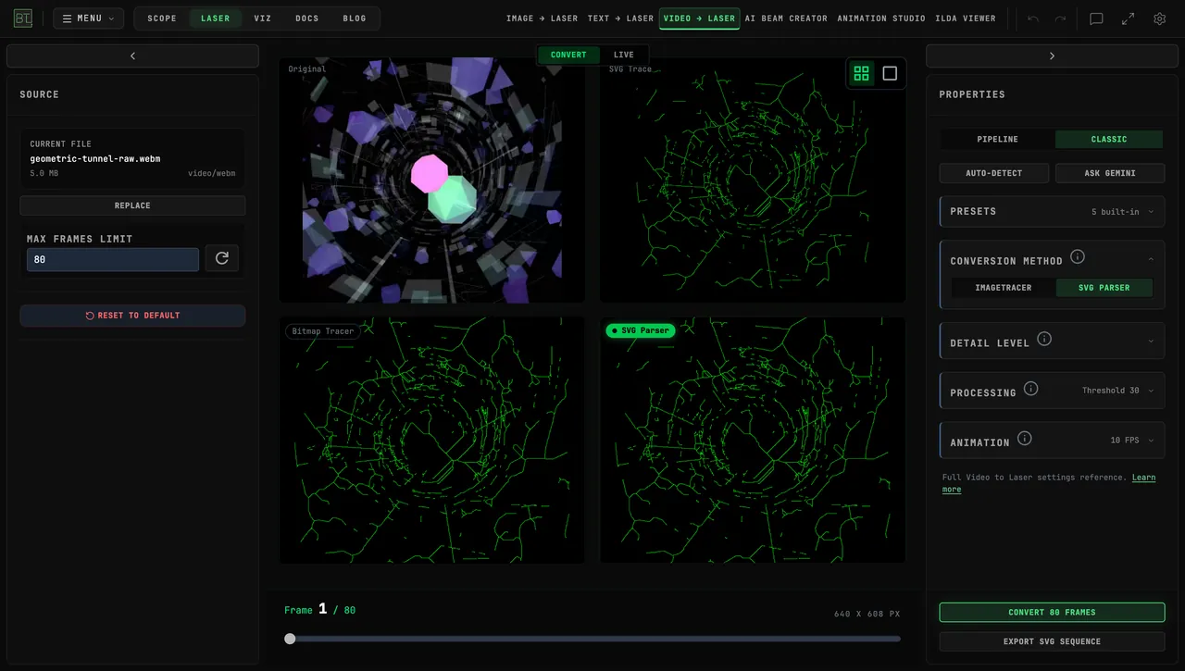Open the feedback chat icon
The image size is (1185, 671).
(x=1096, y=19)
